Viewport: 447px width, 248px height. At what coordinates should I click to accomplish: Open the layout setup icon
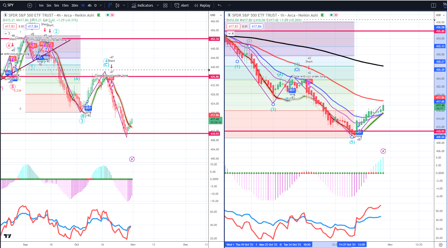(434, 6)
